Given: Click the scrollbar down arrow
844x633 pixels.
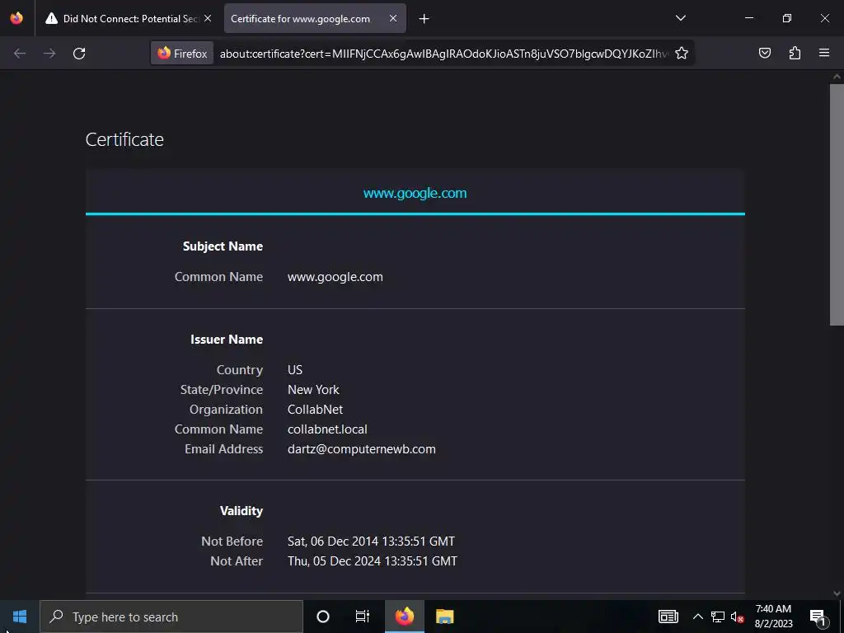Looking at the screenshot, I should [x=837, y=593].
